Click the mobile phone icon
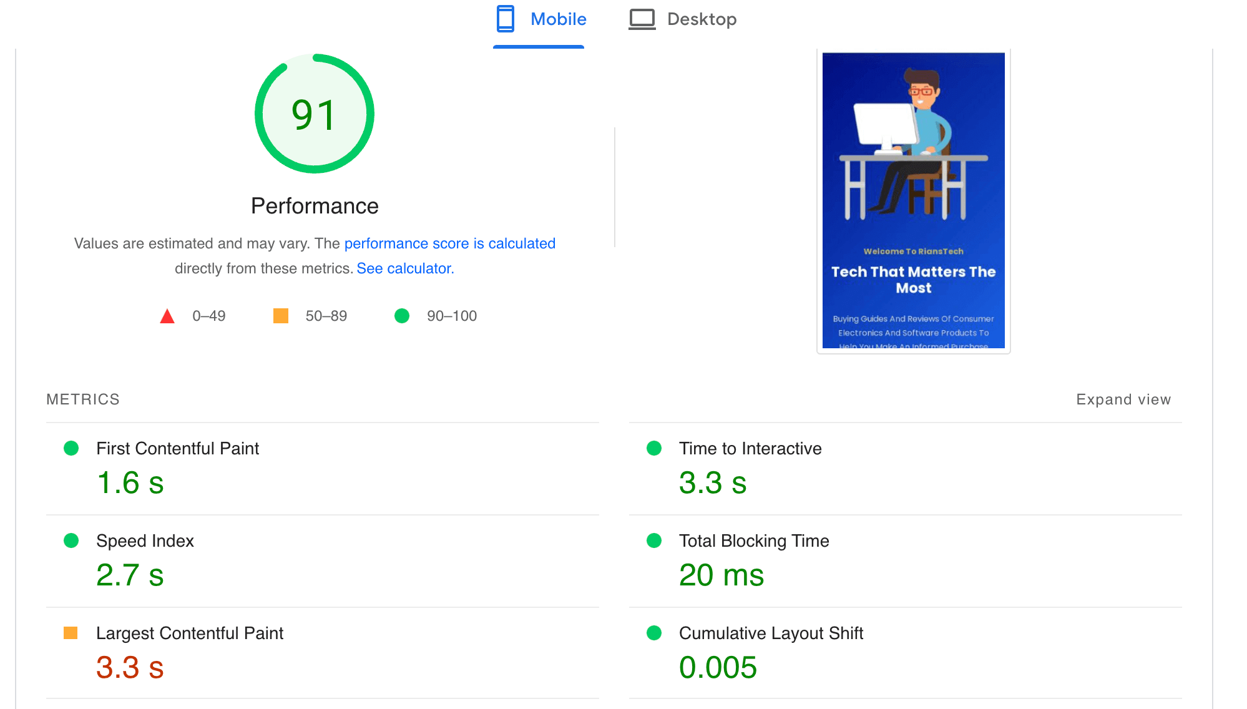Screen dimensions: 1247x709 point(505,19)
